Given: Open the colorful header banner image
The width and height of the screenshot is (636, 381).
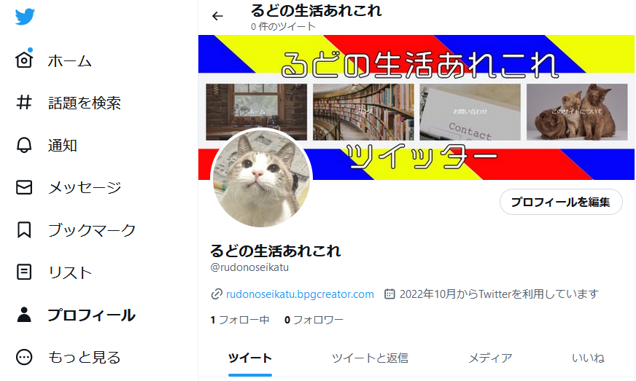Looking at the screenshot, I should (x=416, y=107).
